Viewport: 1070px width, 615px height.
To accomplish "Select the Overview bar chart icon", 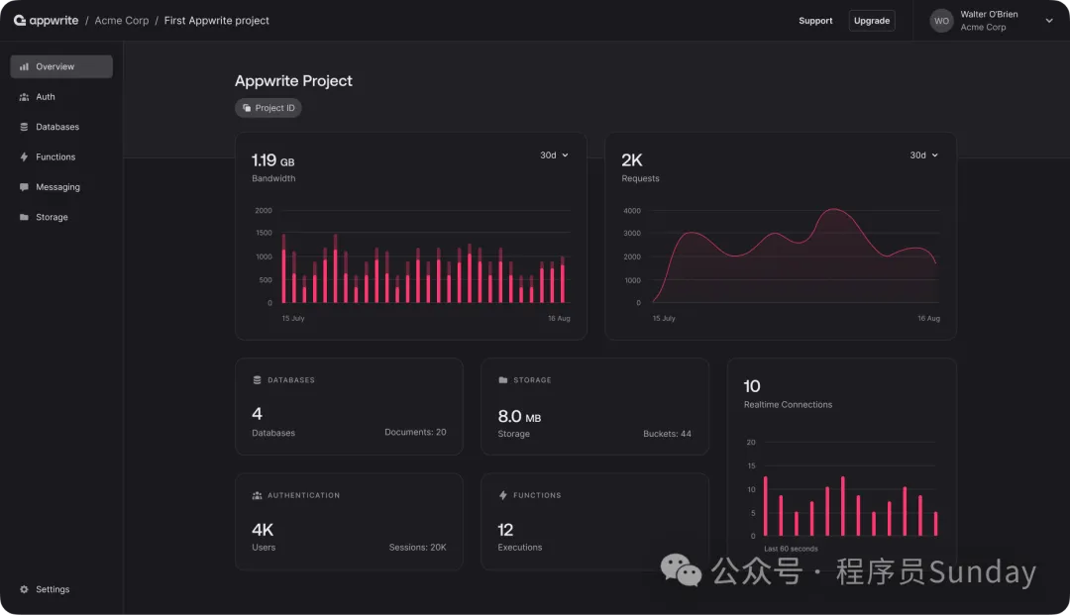I will pos(25,67).
